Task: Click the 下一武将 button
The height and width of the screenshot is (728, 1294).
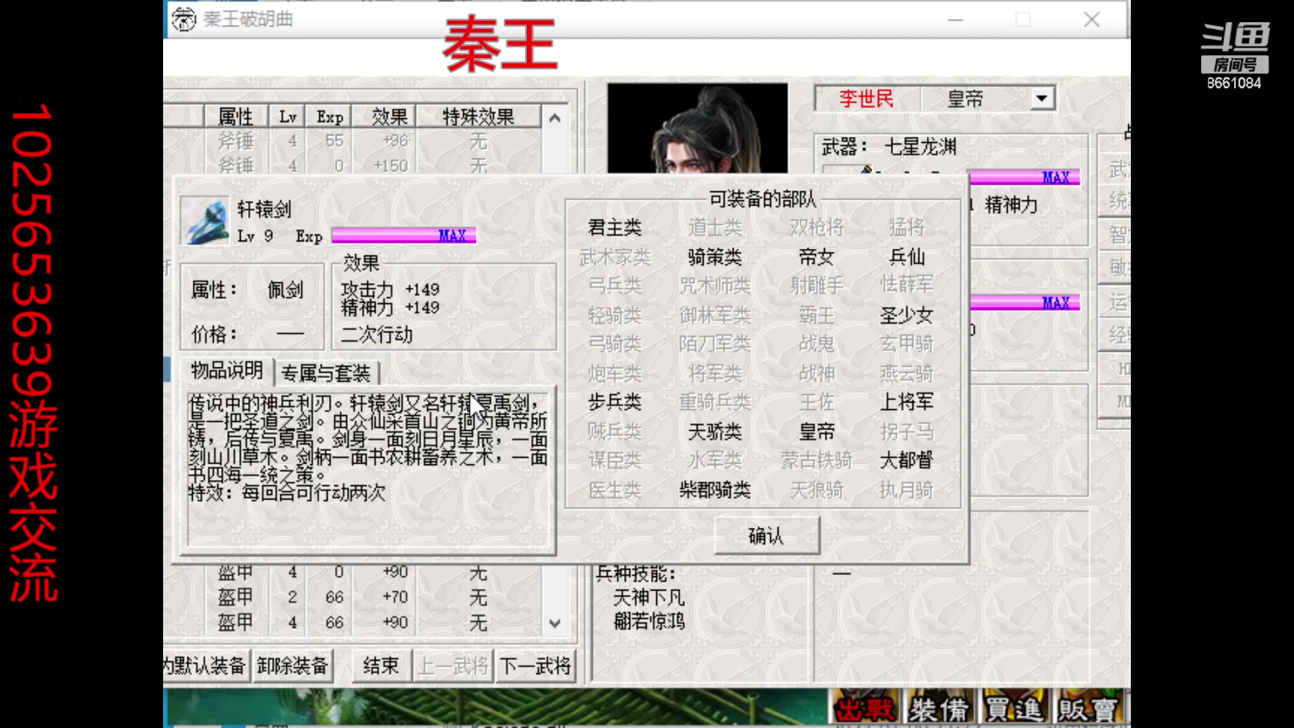Action: [x=535, y=666]
